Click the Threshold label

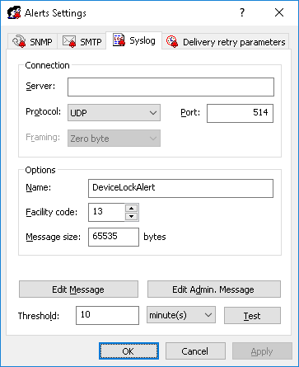click(39, 316)
